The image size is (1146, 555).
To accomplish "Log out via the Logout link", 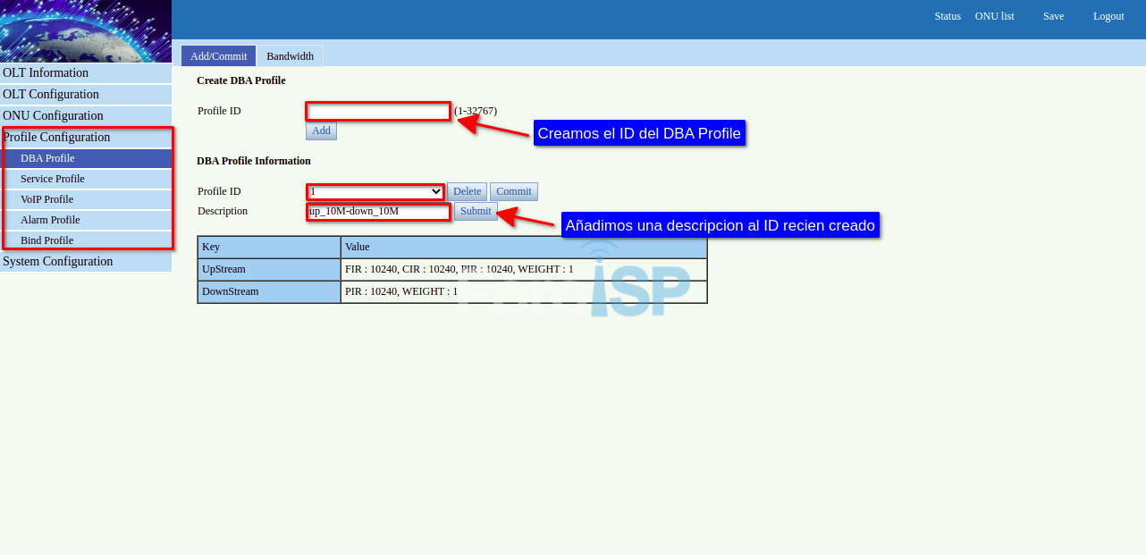I will pos(1108,16).
